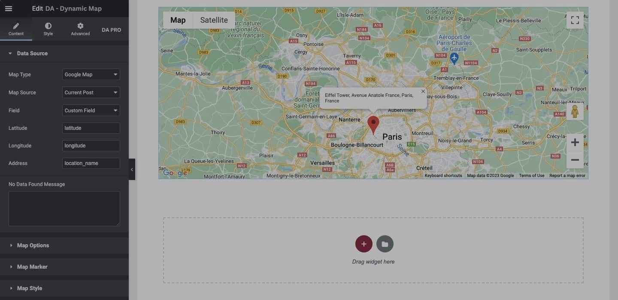Screen dimensions: 618x300
Task: Open the Advanced tab
Action: pos(80,29)
